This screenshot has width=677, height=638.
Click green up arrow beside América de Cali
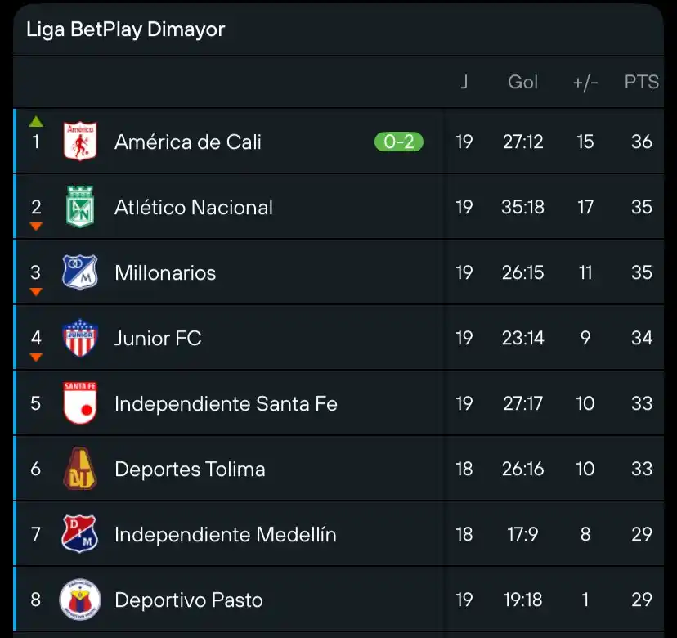36,122
